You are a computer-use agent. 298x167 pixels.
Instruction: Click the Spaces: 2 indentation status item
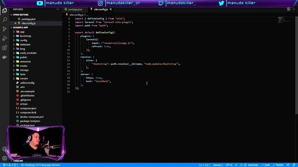click(x=218, y=165)
